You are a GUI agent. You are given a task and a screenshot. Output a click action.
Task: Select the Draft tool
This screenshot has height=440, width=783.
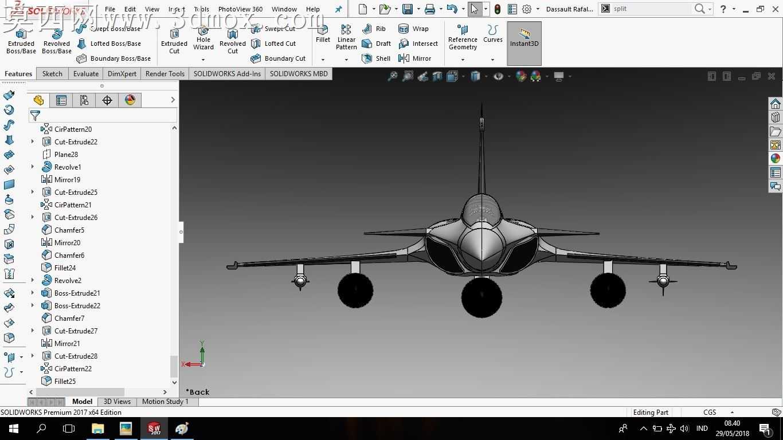pos(376,44)
